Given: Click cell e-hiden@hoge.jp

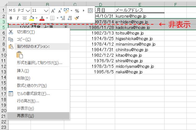Looking at the screenshot, I should (140, 22).
